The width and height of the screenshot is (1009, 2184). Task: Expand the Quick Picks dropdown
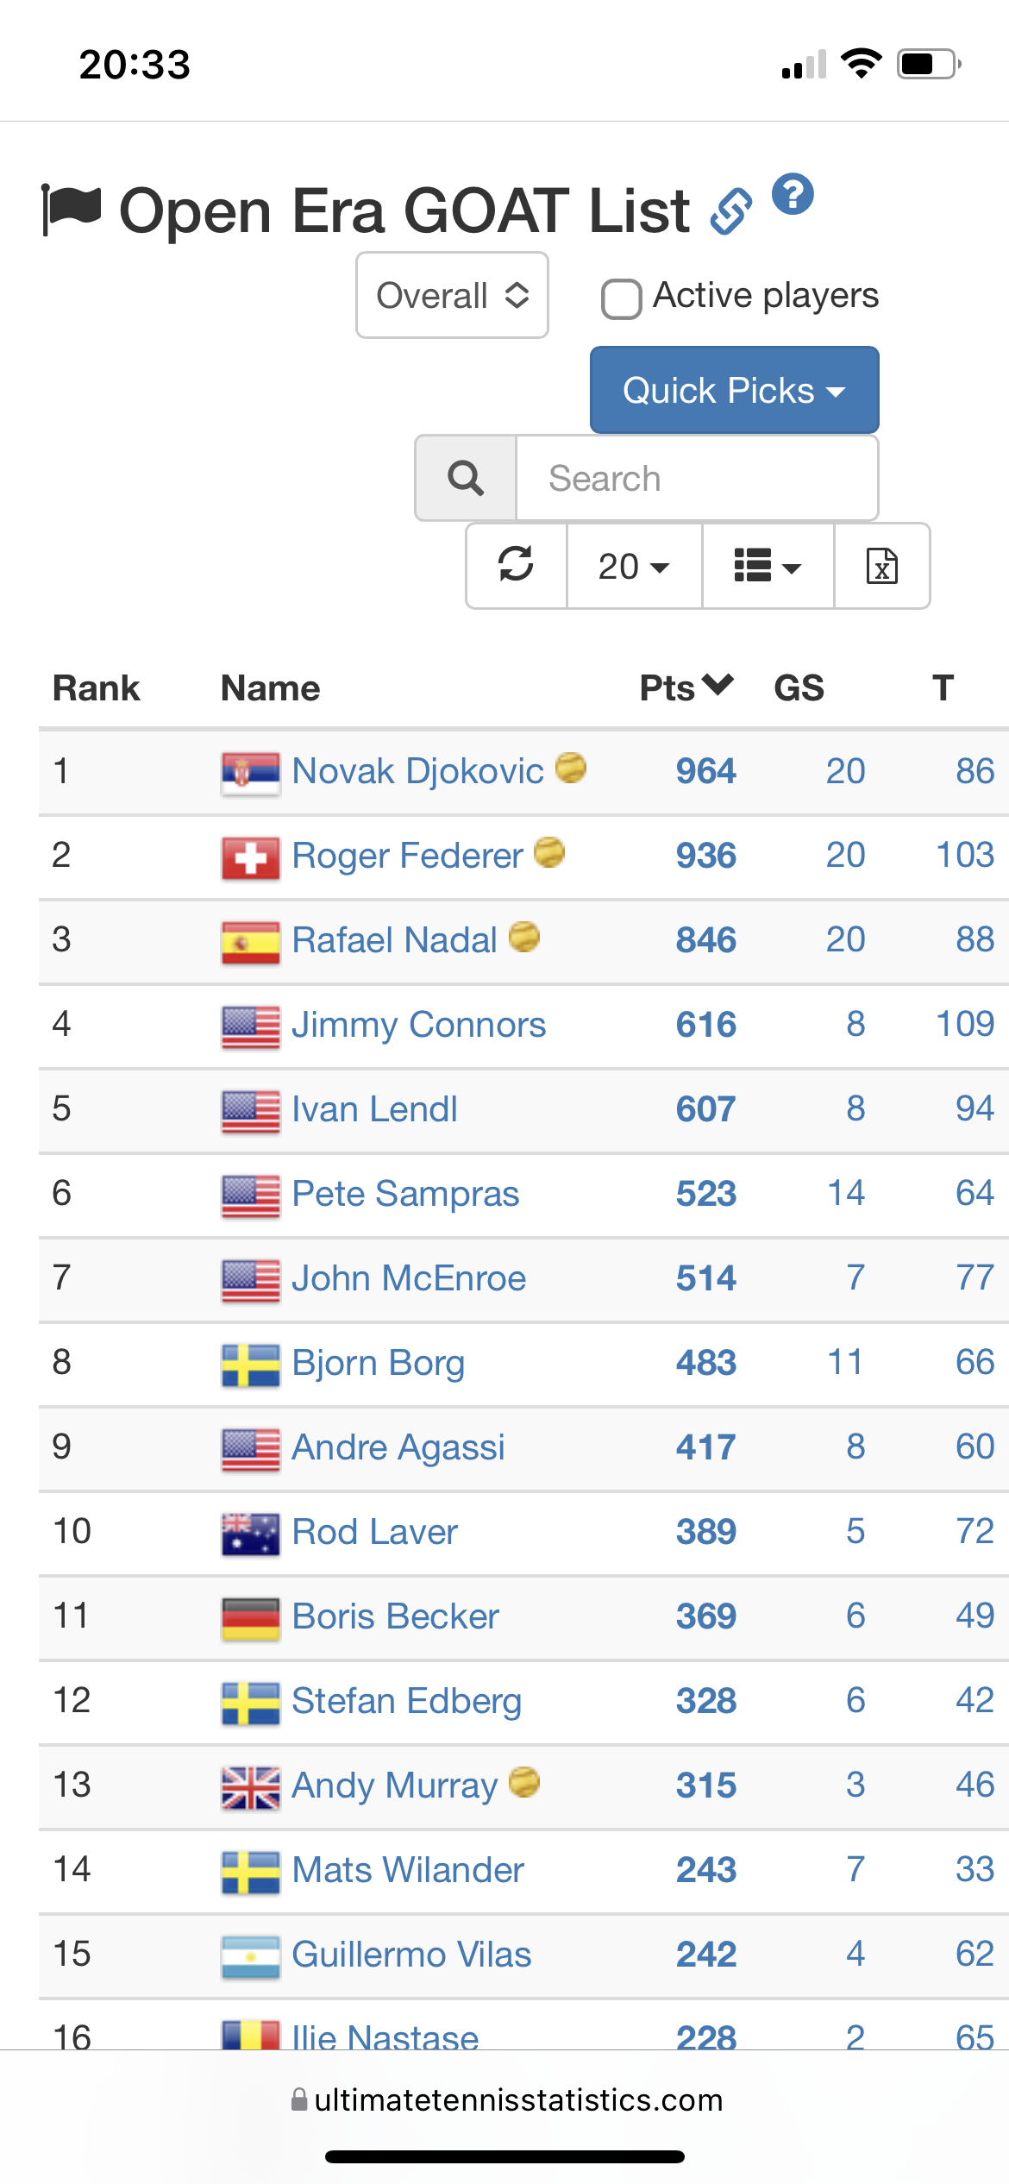(x=734, y=390)
